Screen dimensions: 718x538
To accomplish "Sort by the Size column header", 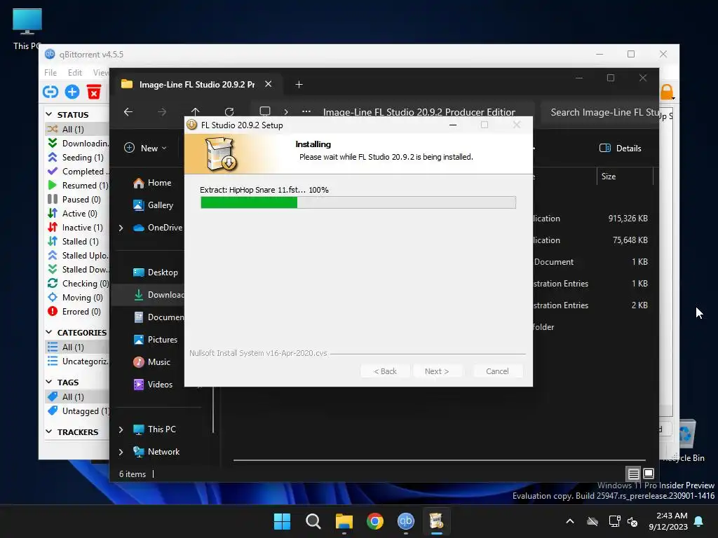I will pos(625,177).
